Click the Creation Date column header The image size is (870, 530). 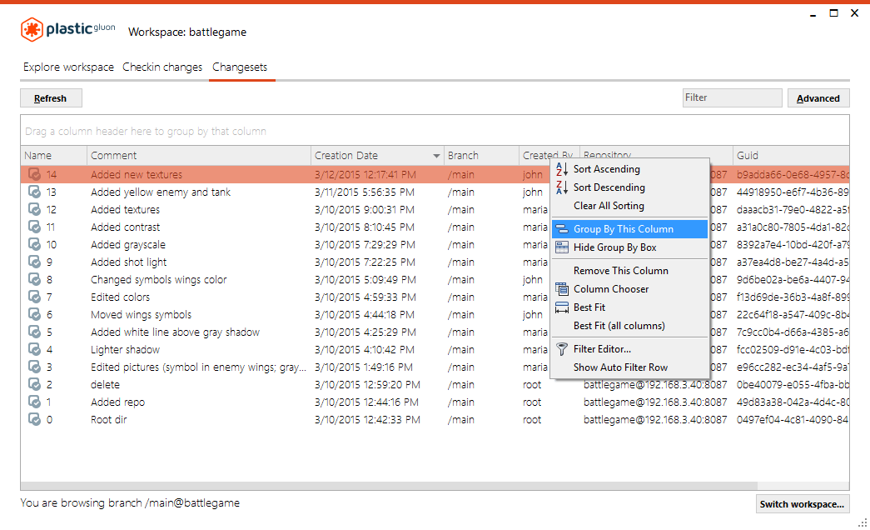click(x=377, y=156)
